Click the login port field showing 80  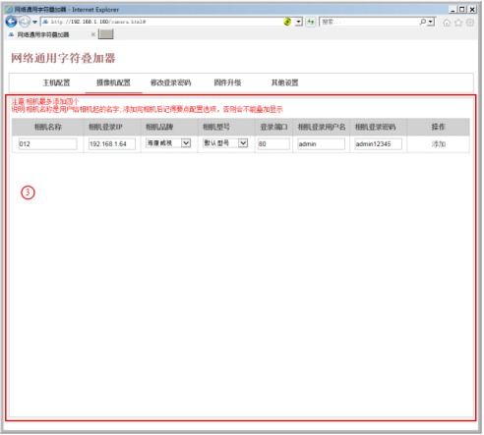point(273,144)
